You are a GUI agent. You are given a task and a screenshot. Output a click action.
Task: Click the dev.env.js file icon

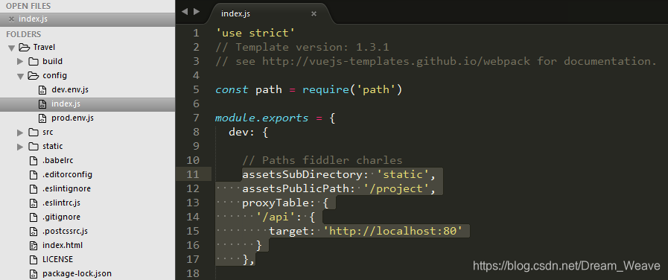pos(42,90)
